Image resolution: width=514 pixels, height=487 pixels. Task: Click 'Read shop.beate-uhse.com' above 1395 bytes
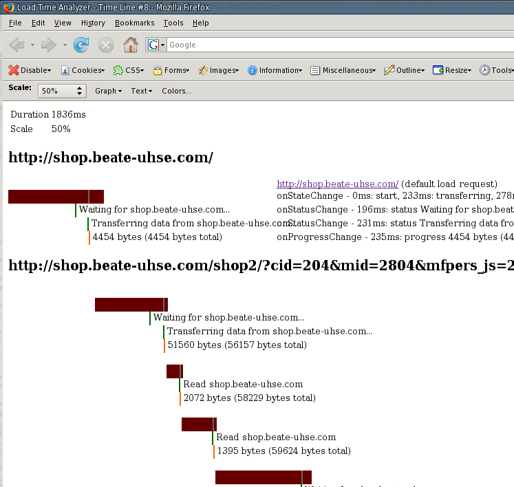pos(276,437)
